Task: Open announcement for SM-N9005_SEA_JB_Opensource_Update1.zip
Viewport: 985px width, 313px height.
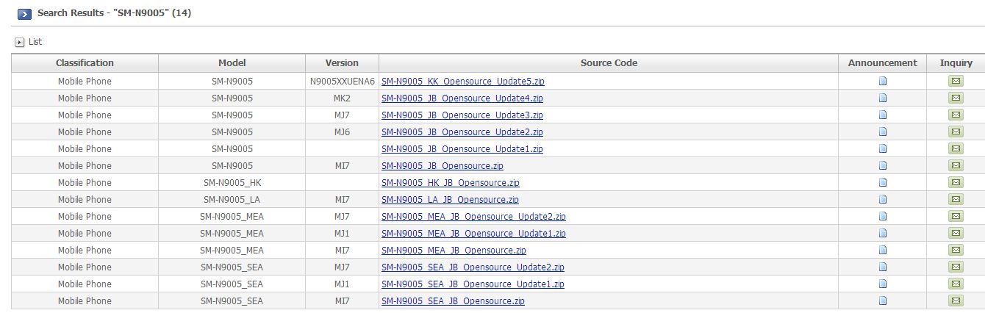Action: pos(883,284)
